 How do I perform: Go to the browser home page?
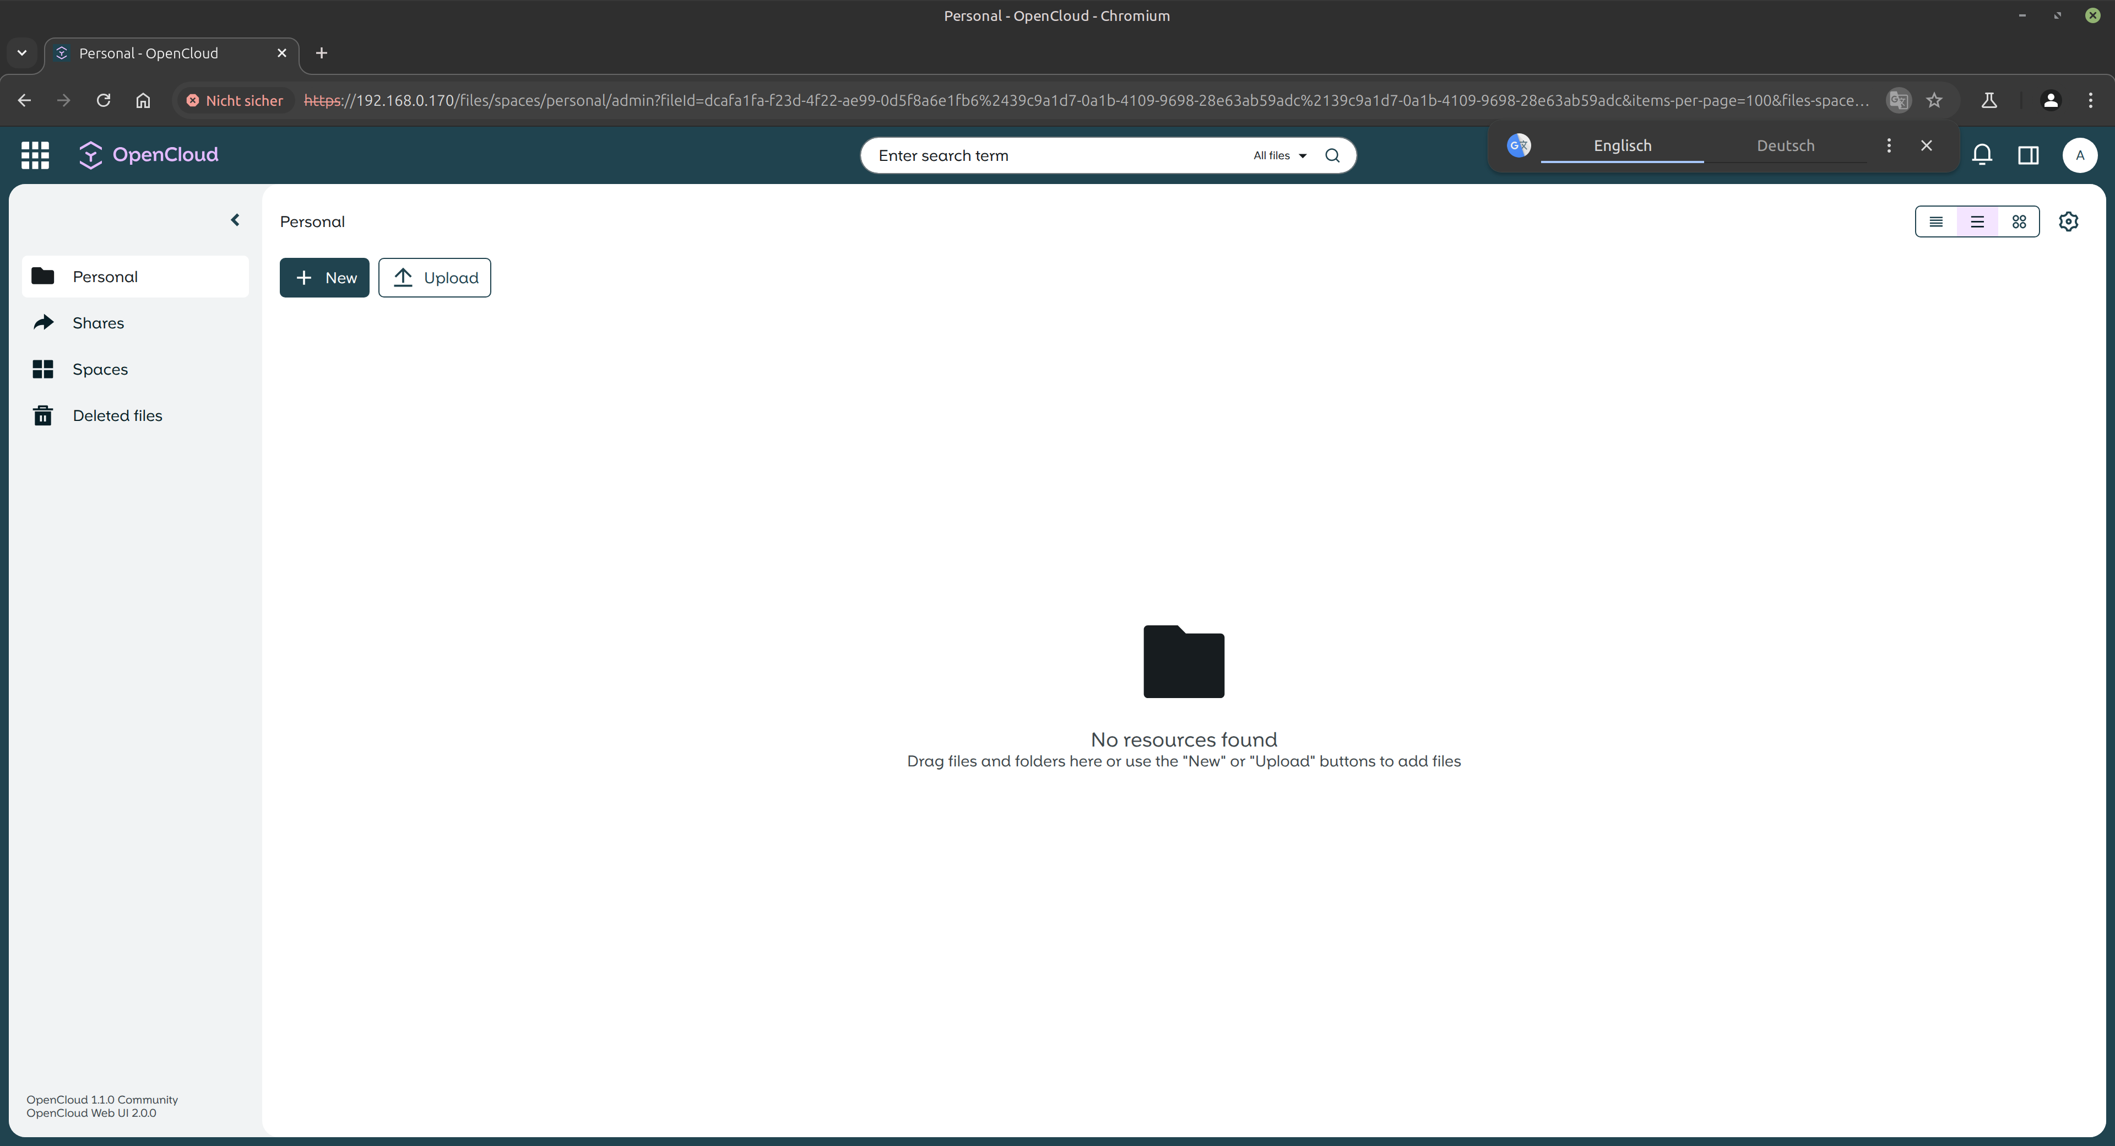tap(143, 100)
